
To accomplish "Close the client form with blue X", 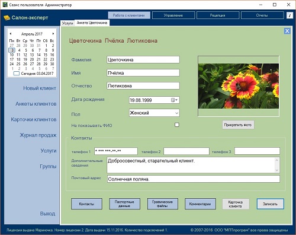I will (287, 31).
